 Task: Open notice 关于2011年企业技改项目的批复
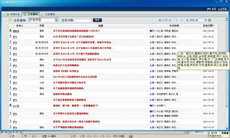coord(82,59)
